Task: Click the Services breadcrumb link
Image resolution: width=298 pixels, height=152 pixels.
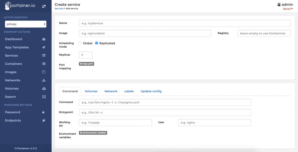Action: [x=59, y=9]
